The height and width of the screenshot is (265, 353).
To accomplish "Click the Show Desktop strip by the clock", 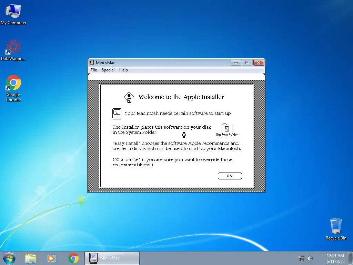I will coord(351,258).
